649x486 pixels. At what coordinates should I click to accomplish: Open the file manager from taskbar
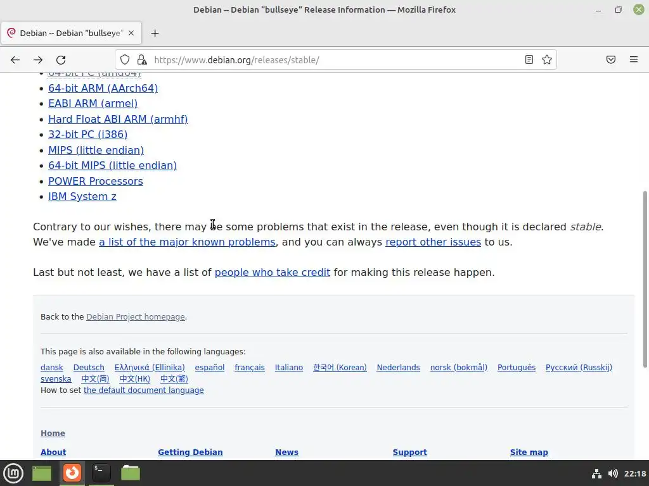(131, 473)
